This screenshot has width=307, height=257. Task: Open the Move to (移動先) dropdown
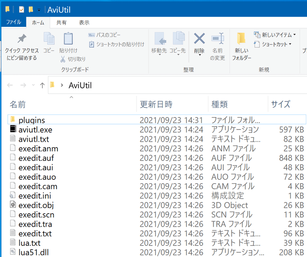159,54
